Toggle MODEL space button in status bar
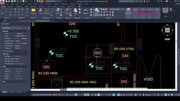 [x=55, y=95]
